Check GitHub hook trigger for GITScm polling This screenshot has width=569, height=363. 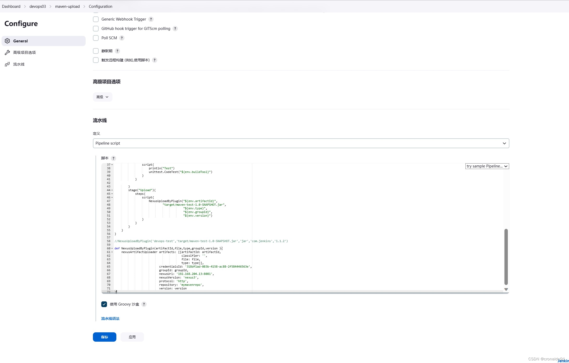click(96, 29)
